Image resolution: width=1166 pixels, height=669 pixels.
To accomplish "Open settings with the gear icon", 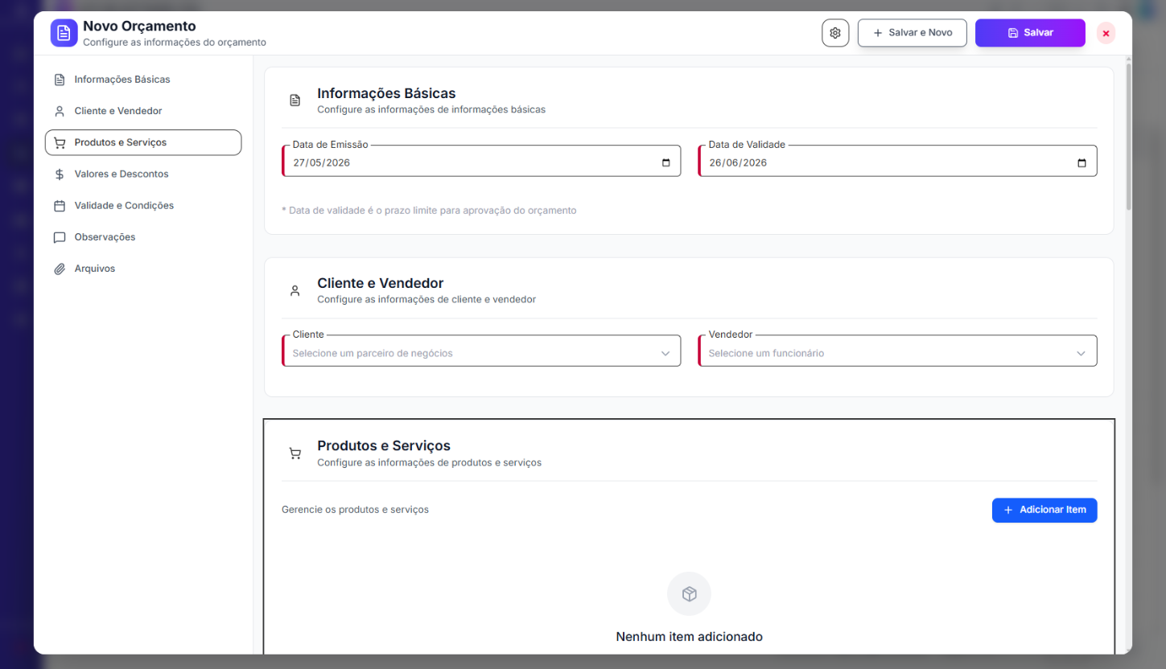I will click(x=835, y=33).
